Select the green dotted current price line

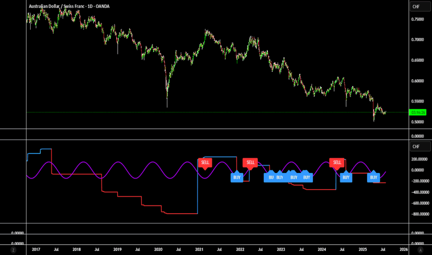[x=218, y=112]
